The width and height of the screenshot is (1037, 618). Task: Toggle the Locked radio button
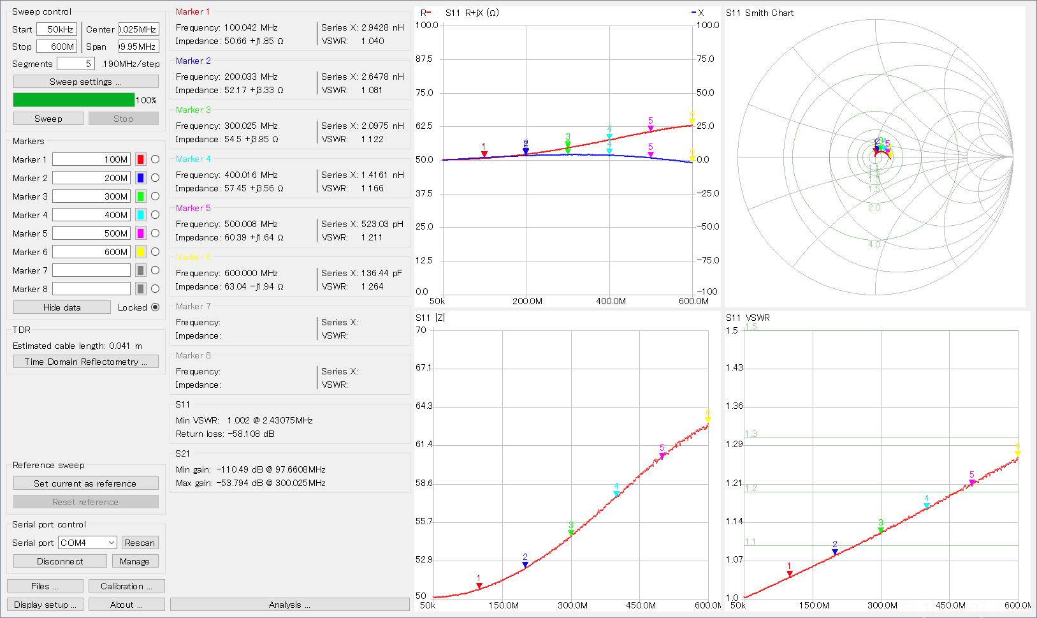point(155,307)
